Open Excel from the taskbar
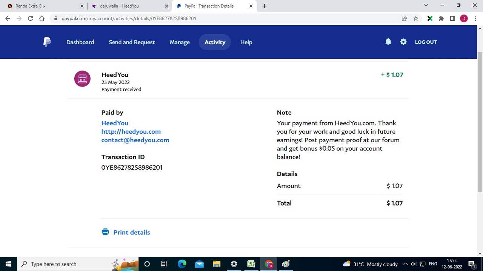This screenshot has height=271, width=483. [x=251, y=264]
